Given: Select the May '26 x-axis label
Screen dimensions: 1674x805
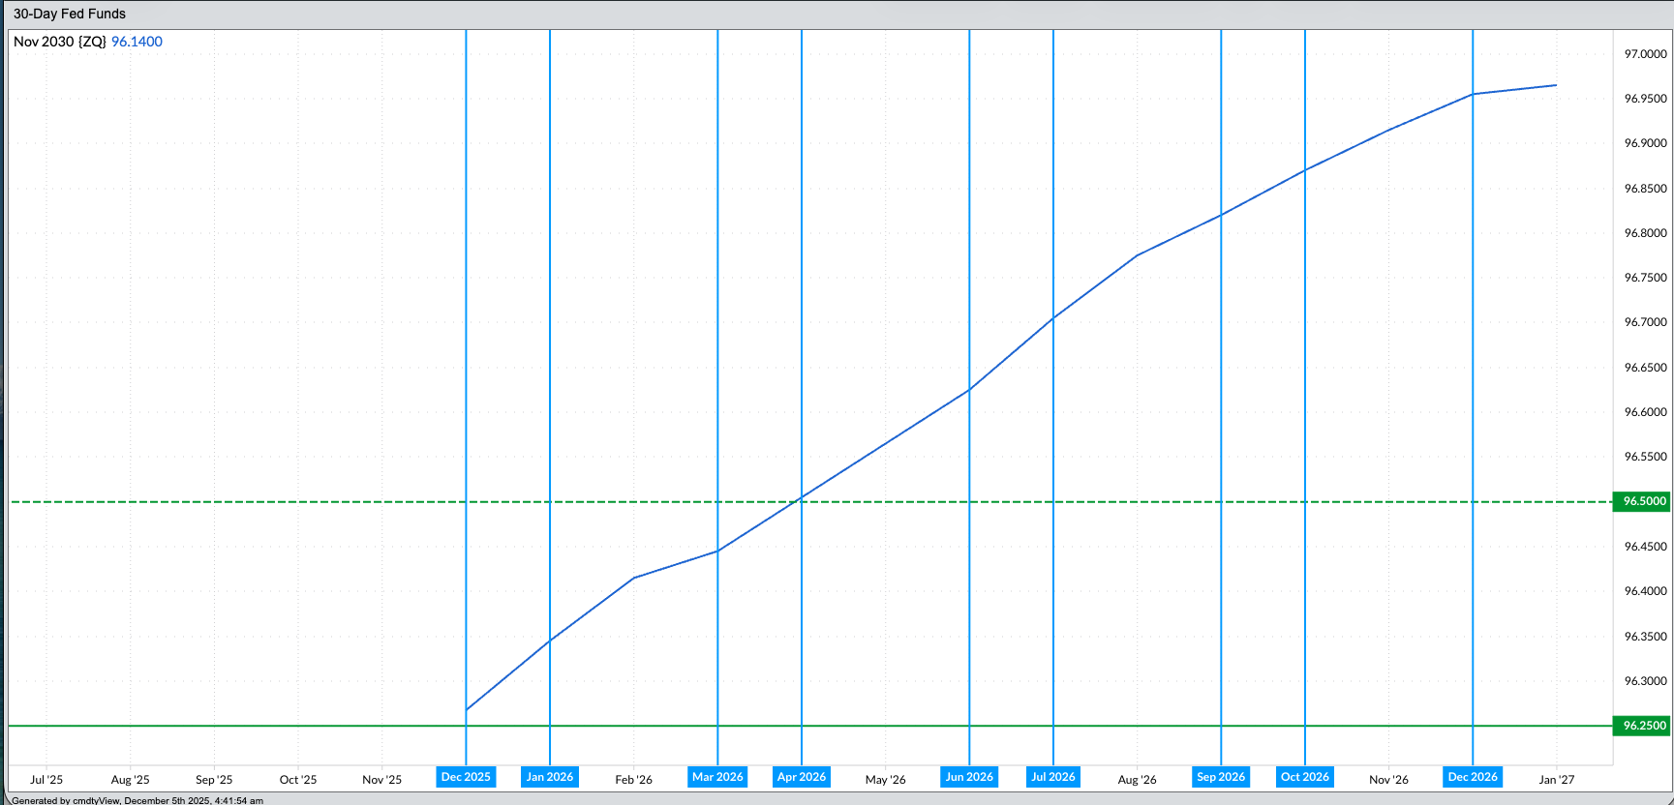Looking at the screenshot, I should (885, 779).
